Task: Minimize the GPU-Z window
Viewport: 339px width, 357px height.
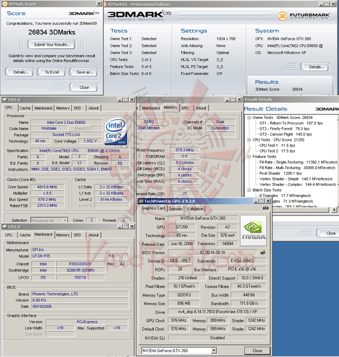Action: tap(256, 201)
